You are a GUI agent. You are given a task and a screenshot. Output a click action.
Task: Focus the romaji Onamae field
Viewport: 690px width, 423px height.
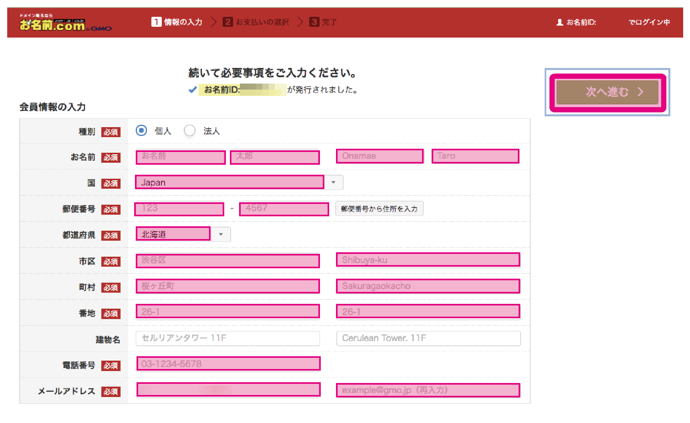click(x=380, y=156)
